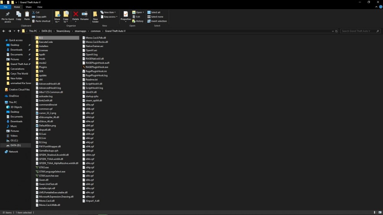Screen dimensions: 383x215
Task: Click Paste shortcut in ribbon
Action: pyautogui.click(x=41, y=21)
